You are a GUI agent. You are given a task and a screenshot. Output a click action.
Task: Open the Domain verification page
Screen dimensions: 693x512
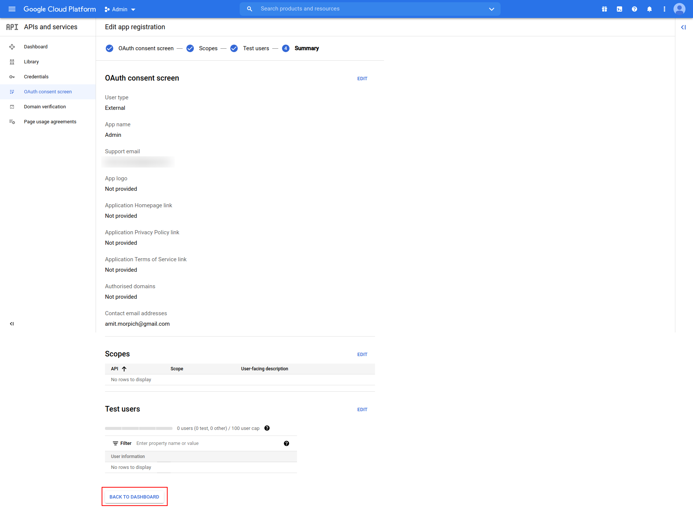[45, 106]
